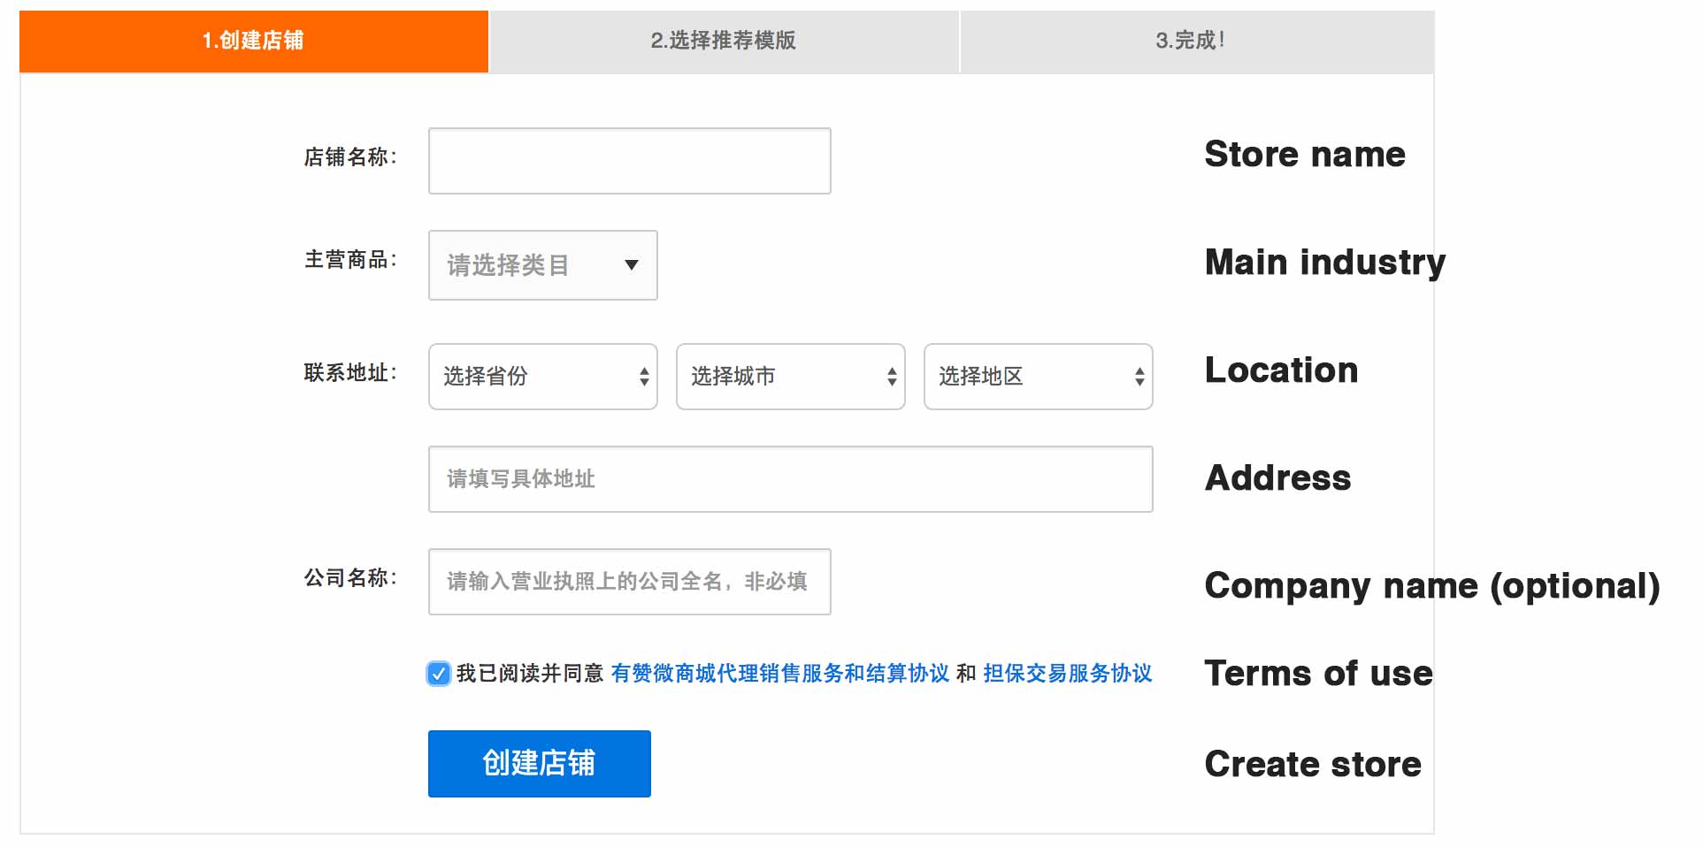The height and width of the screenshot is (847, 1703).
Task: Switch to the 2.选择推荐模版 step tab
Action: pos(724,42)
